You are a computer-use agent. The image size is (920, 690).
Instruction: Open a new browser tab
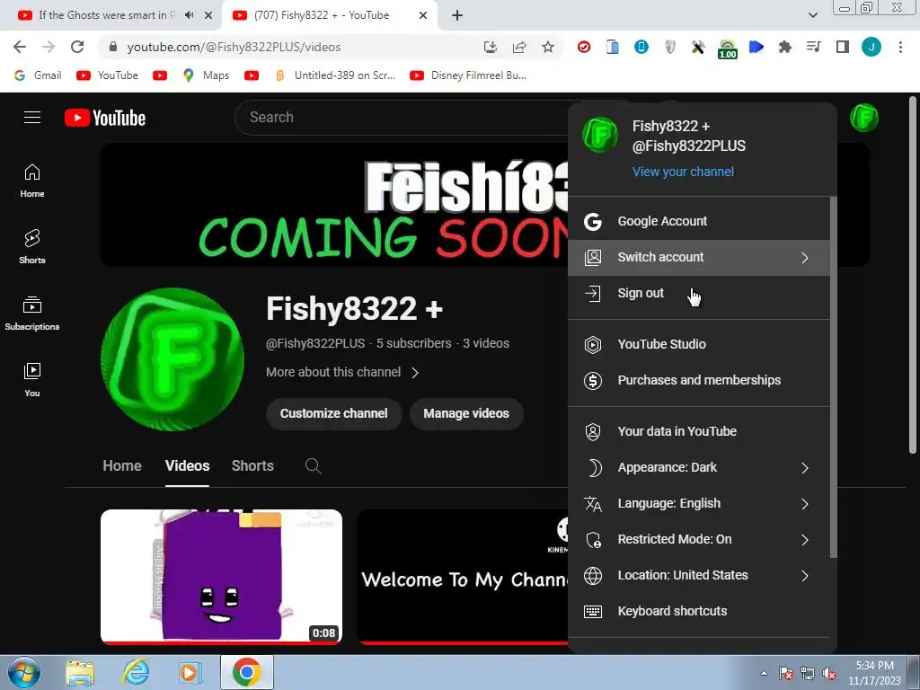457,16
